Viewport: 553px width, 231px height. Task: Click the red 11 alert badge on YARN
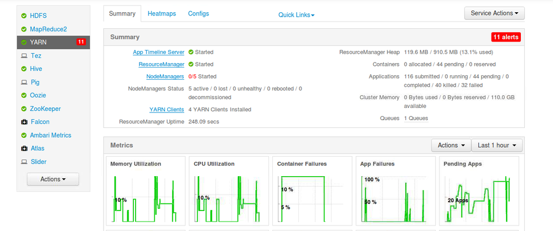[x=81, y=42]
